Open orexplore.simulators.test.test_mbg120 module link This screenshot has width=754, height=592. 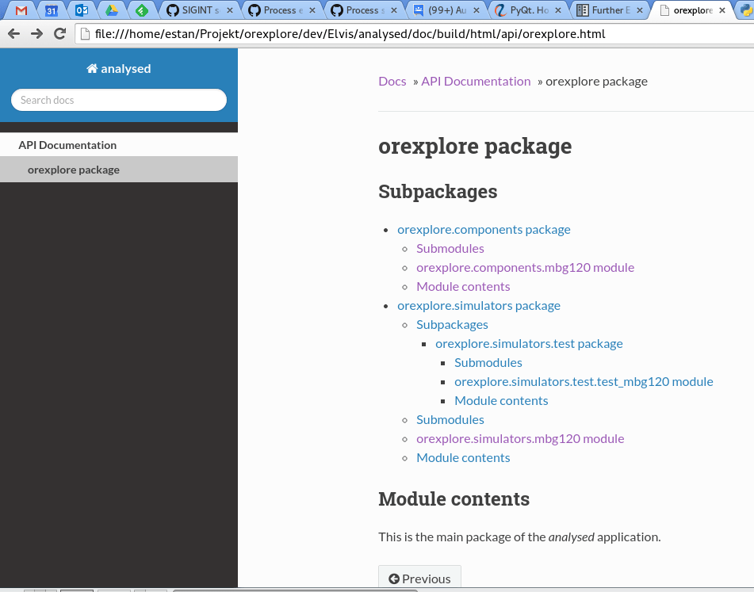pyautogui.click(x=584, y=381)
